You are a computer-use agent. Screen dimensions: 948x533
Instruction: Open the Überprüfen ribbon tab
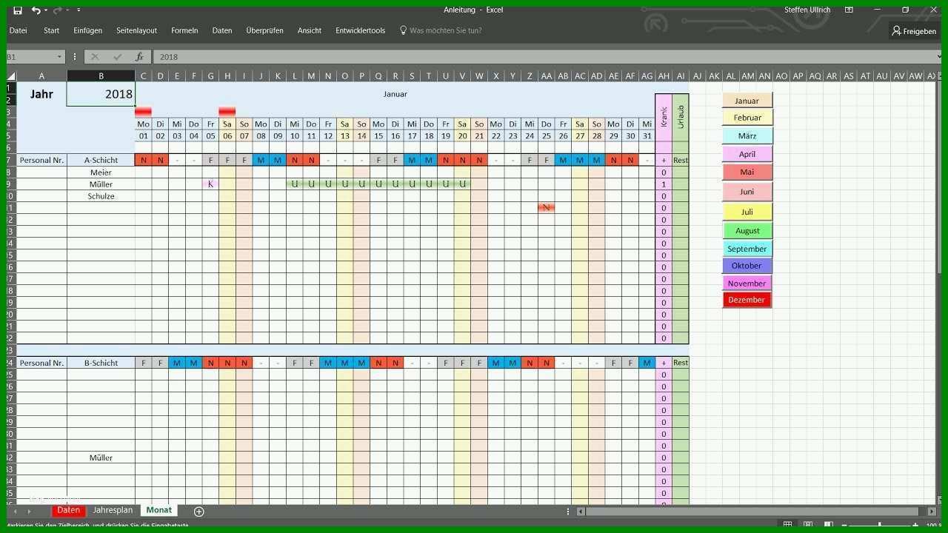tap(264, 30)
